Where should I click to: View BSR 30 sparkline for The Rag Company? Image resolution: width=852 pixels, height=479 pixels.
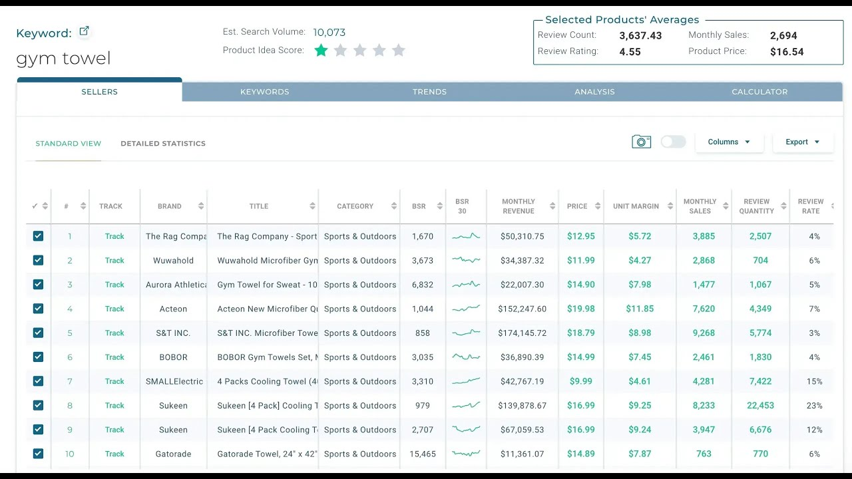pos(465,236)
